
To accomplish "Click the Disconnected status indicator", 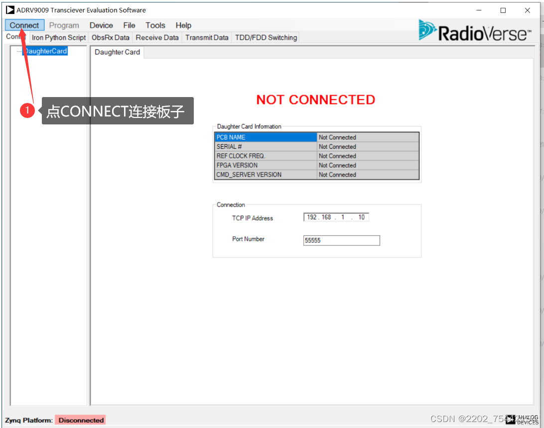I will pos(81,420).
